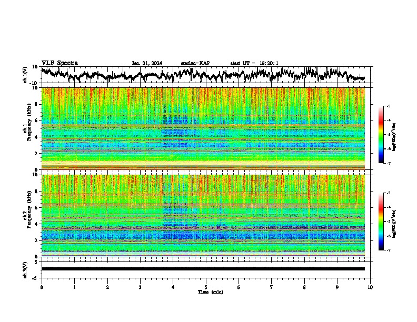
Task: Click the '6' tick on the time axis
Action: (x=239, y=287)
